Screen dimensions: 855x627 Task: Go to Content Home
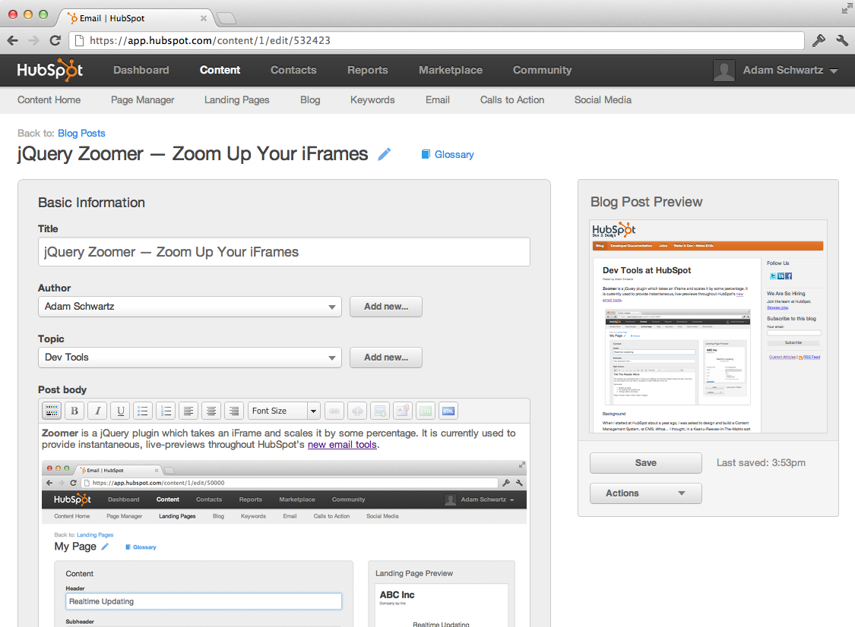coord(49,100)
